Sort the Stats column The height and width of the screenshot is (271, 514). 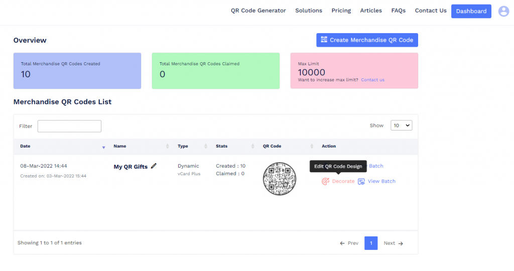click(x=253, y=147)
